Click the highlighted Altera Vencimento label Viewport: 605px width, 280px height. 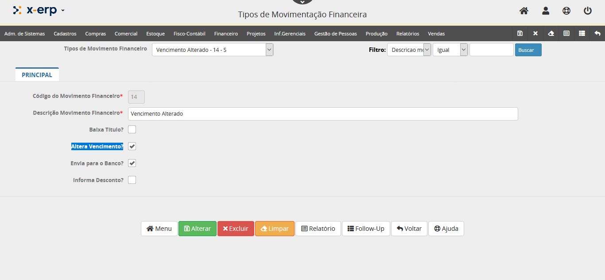[x=97, y=146]
